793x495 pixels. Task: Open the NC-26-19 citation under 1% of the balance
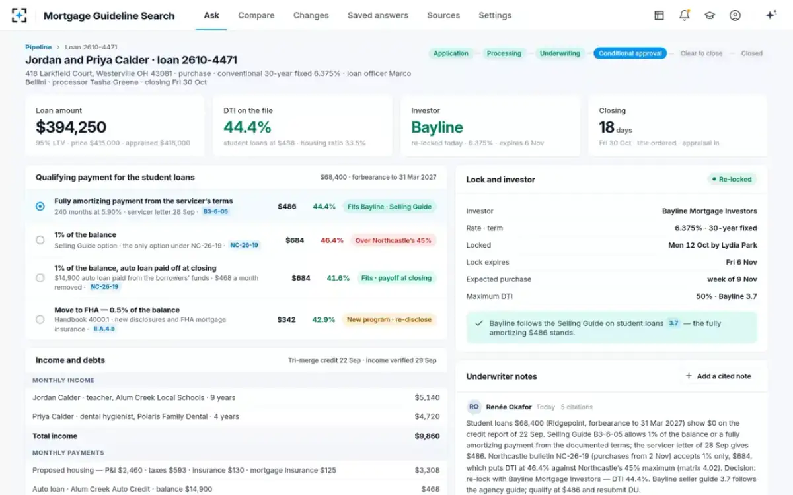pos(245,246)
